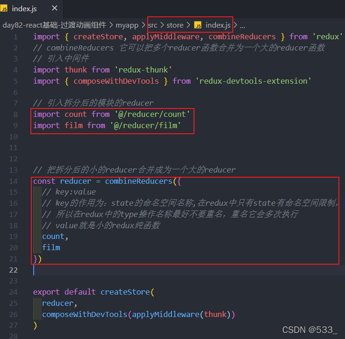Screen dimensions: 345x339
Task: Click 'composeWithDevTools' on line 5
Action: (116, 81)
